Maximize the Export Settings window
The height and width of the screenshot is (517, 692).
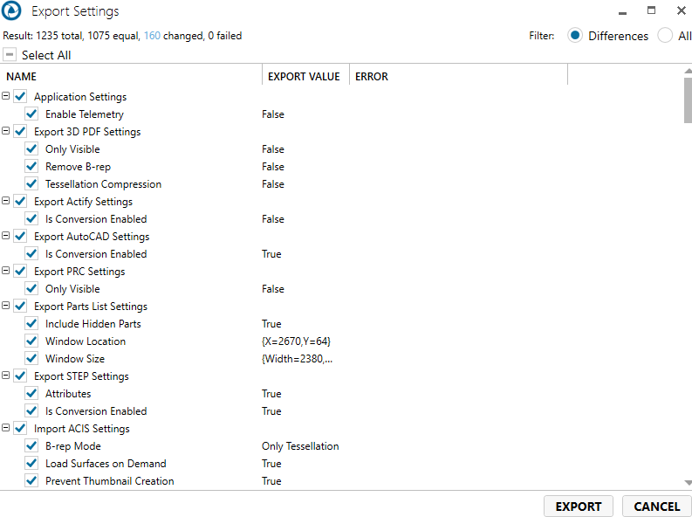[x=651, y=11]
